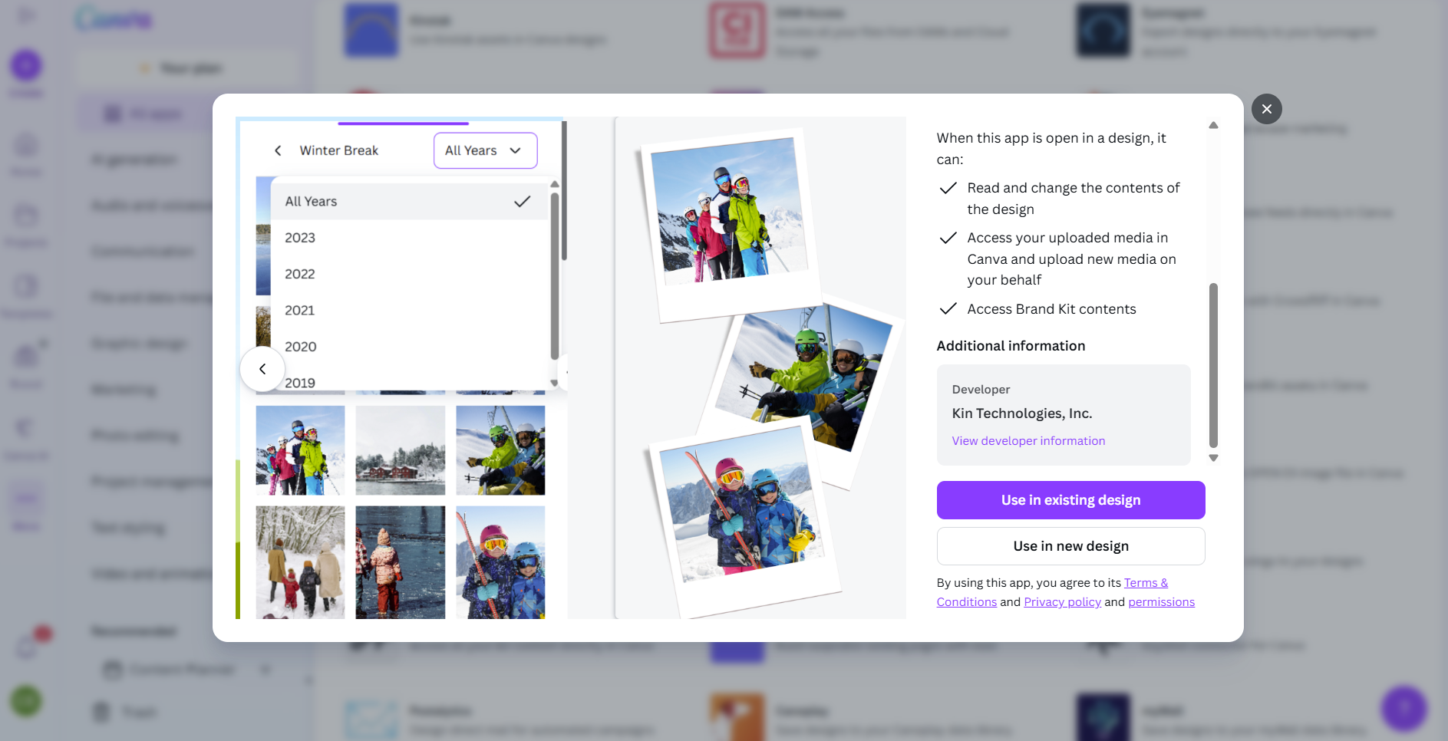Open View developer information link
1448x741 pixels.
(x=1028, y=441)
